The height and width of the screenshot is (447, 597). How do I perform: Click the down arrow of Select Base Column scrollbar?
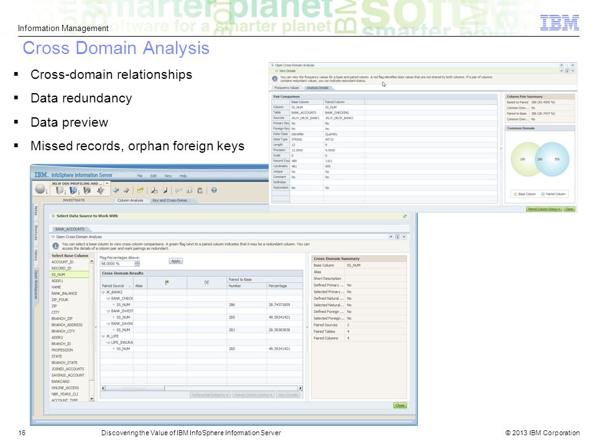pos(91,399)
